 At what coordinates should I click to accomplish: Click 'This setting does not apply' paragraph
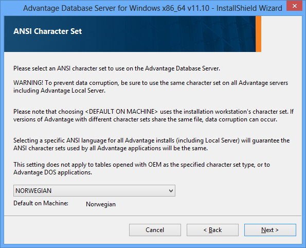pyautogui.click(x=141, y=169)
